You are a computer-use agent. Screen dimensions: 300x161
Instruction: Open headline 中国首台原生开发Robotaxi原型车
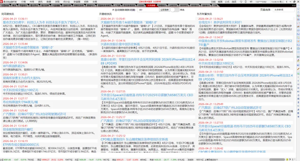pyautogui.click(x=245, y=43)
